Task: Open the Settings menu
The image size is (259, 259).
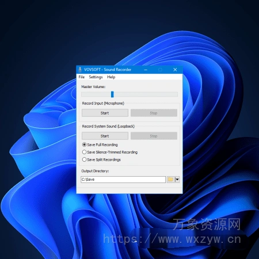Action: [96, 77]
